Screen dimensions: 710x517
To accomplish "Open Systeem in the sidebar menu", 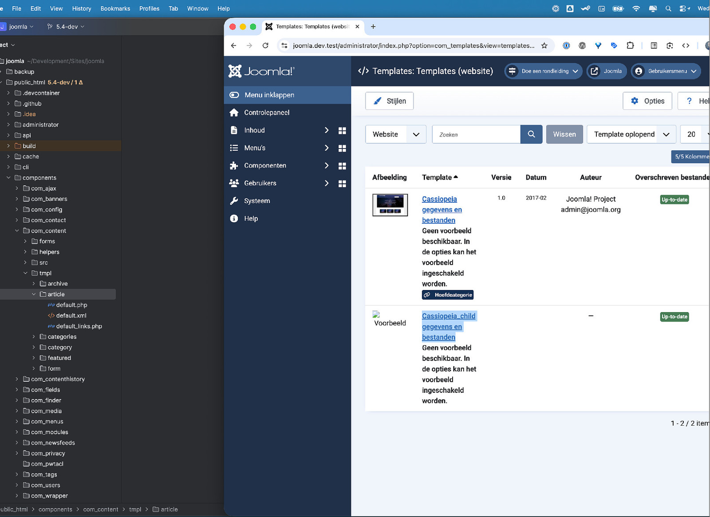I will (x=257, y=201).
